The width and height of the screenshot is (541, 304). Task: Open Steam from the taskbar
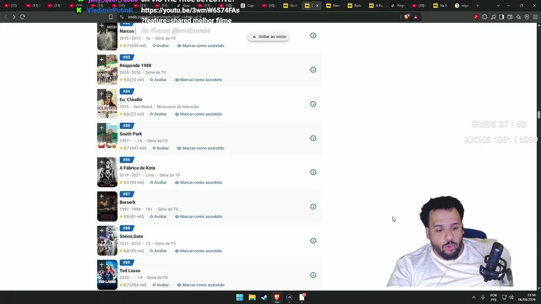pos(264,297)
